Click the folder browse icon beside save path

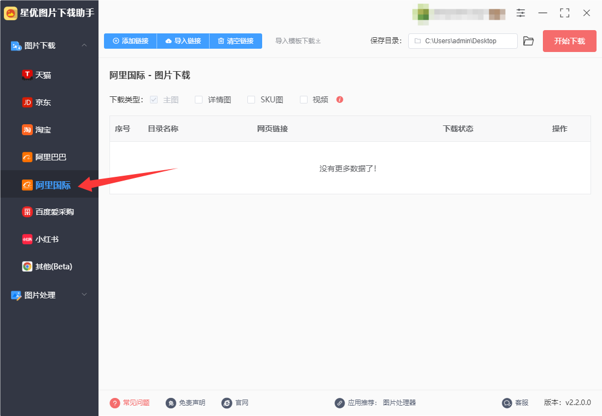coord(529,41)
